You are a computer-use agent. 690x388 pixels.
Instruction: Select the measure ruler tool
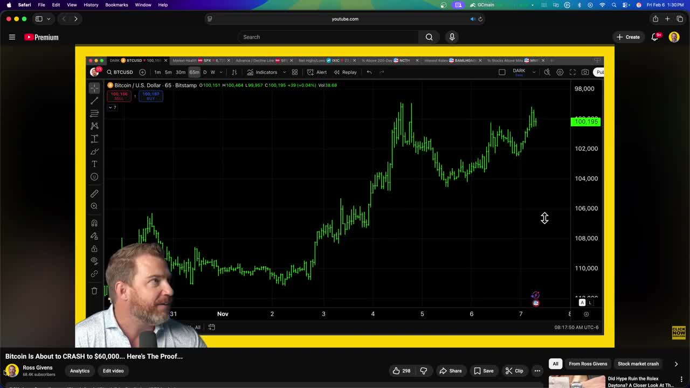coord(94,193)
